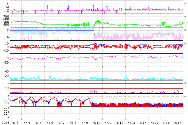Click the 500 axis value
This screenshot has width=188, height=125.
tap(6, 22)
